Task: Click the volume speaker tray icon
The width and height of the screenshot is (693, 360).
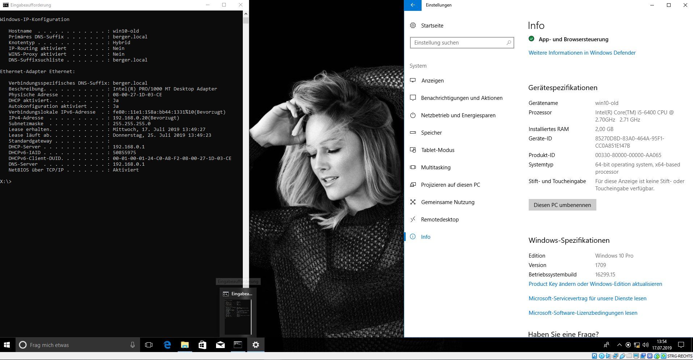Action: (646, 345)
